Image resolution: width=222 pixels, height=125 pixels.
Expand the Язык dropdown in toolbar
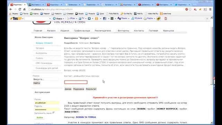click(129, 18)
